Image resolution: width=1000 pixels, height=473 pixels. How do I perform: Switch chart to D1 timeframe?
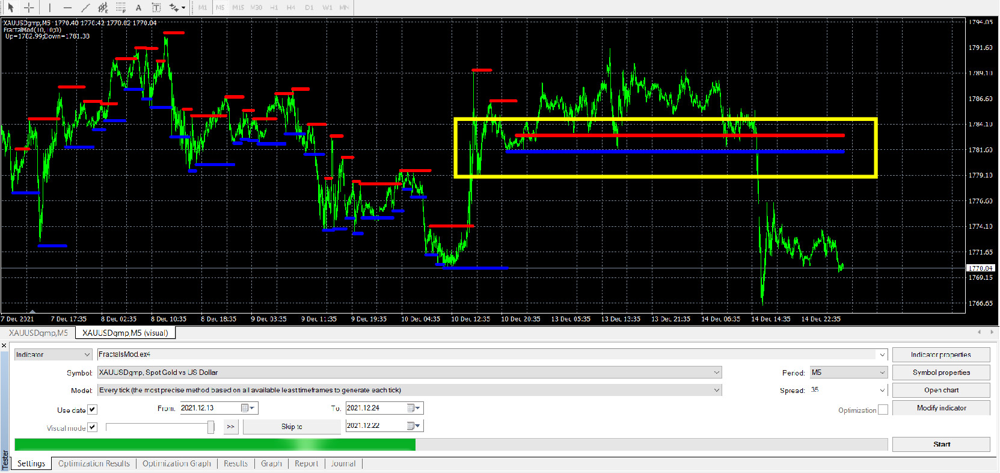(309, 8)
